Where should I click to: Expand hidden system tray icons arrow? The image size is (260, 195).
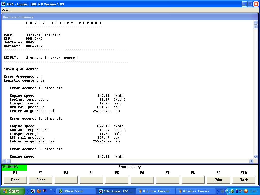pyautogui.click(x=227, y=191)
